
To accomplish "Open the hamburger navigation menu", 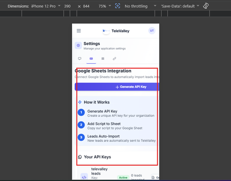I will coord(79,30).
